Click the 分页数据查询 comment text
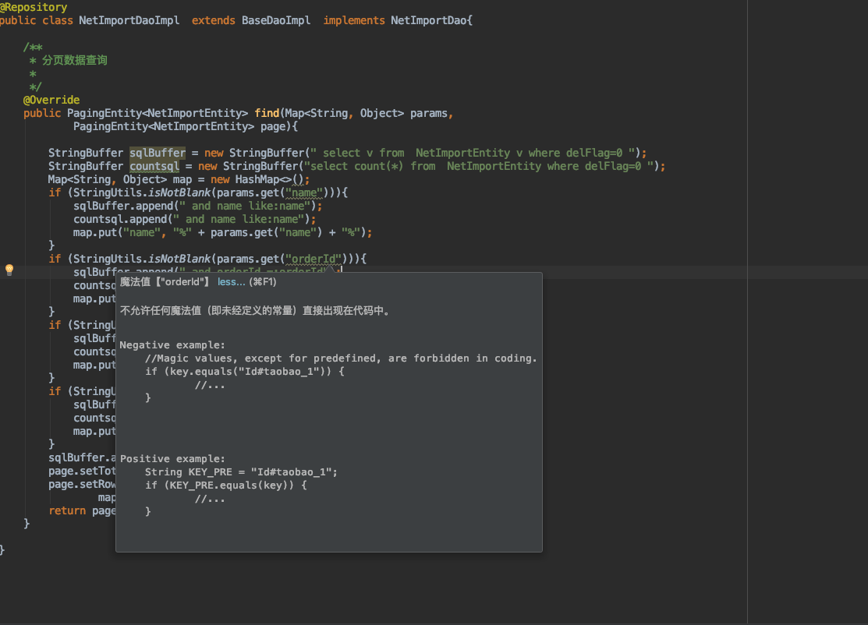Screen dimensions: 868x625 click(x=75, y=60)
